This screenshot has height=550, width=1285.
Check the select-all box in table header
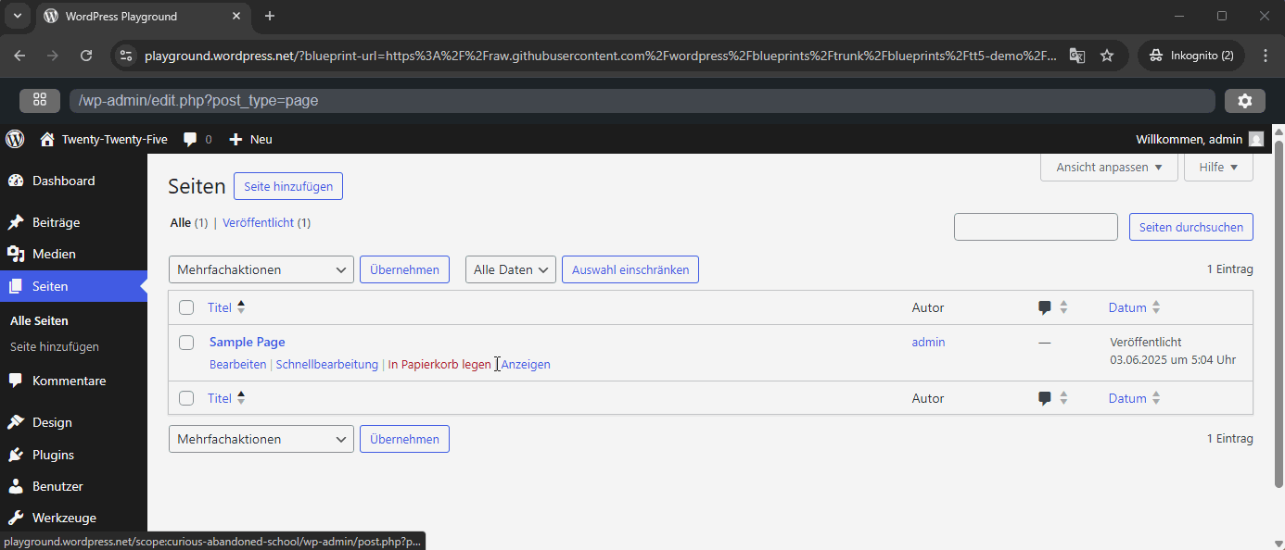click(186, 307)
